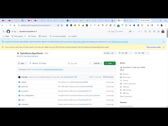Viewport: 168px width, 126px height.
Task: Click 'View recovery codes' button
Action: [153, 47]
